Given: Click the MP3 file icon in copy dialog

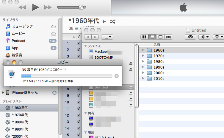Looking at the screenshot, I should tap(12, 74).
